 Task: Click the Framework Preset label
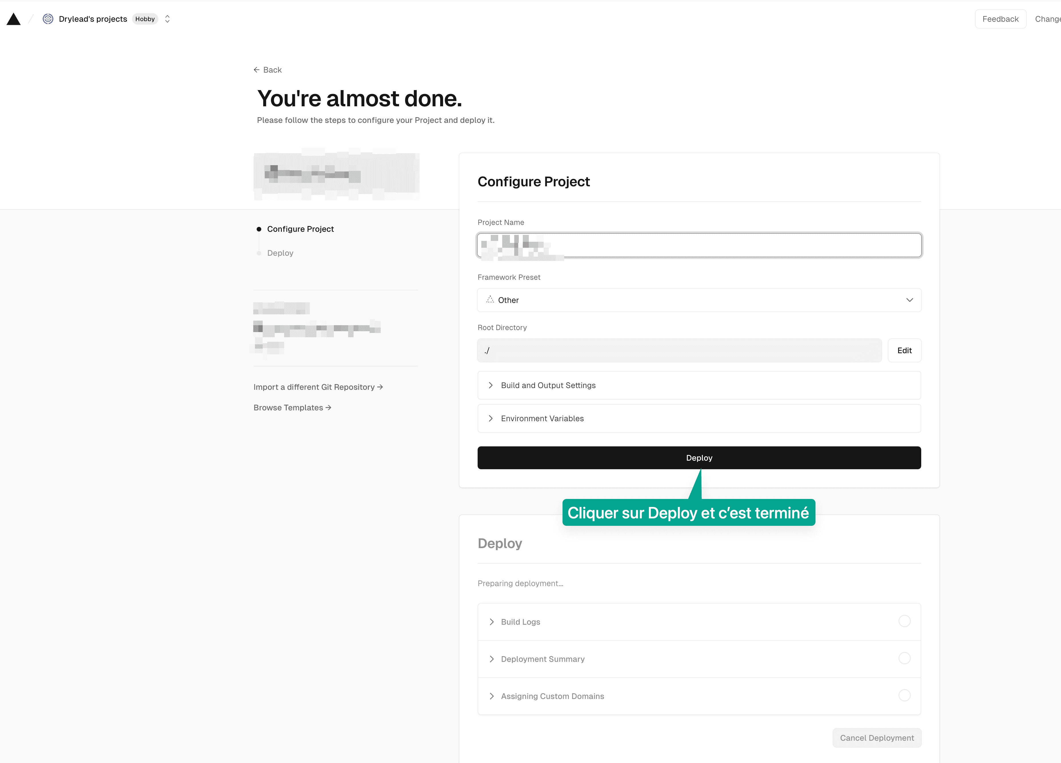(x=509, y=277)
